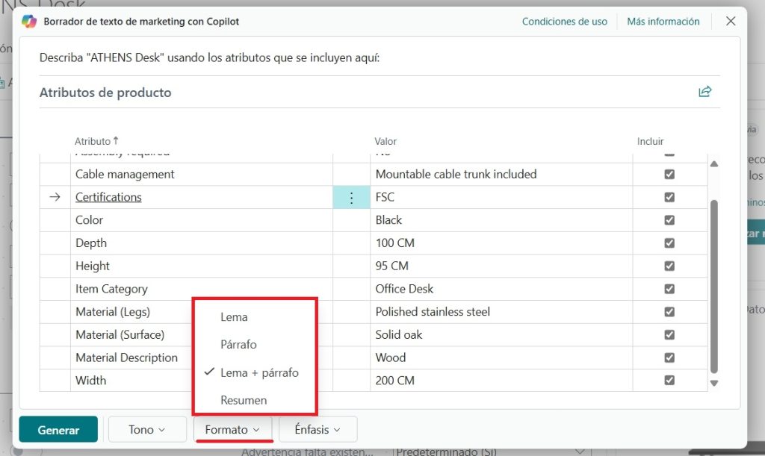Open the three-dot menu on Certifications row
This screenshot has width=765, height=456.
click(x=351, y=197)
